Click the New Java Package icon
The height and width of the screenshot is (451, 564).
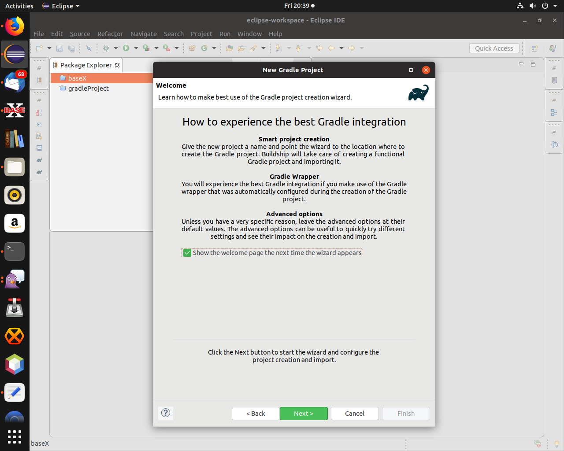pyautogui.click(x=192, y=48)
